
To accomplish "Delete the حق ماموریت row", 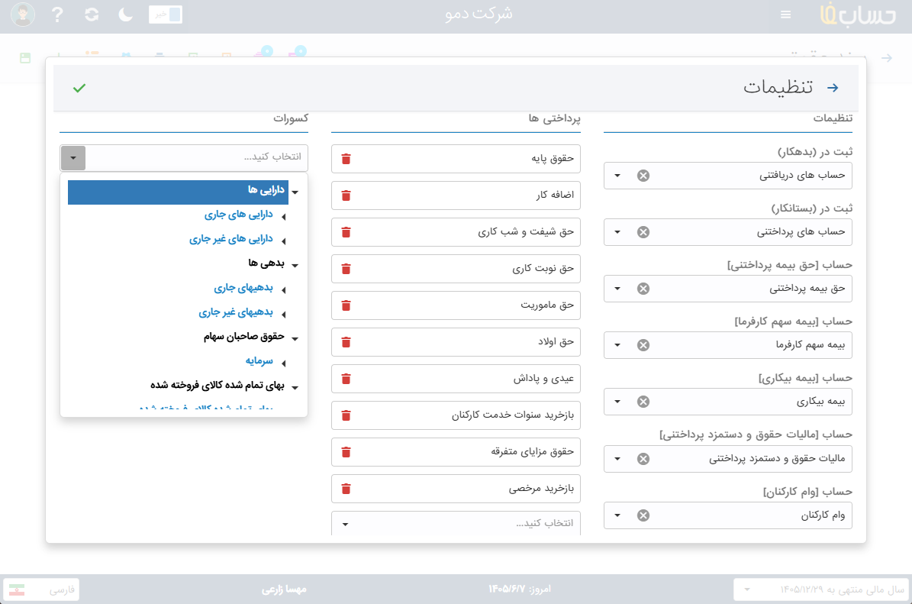I will tap(346, 305).
